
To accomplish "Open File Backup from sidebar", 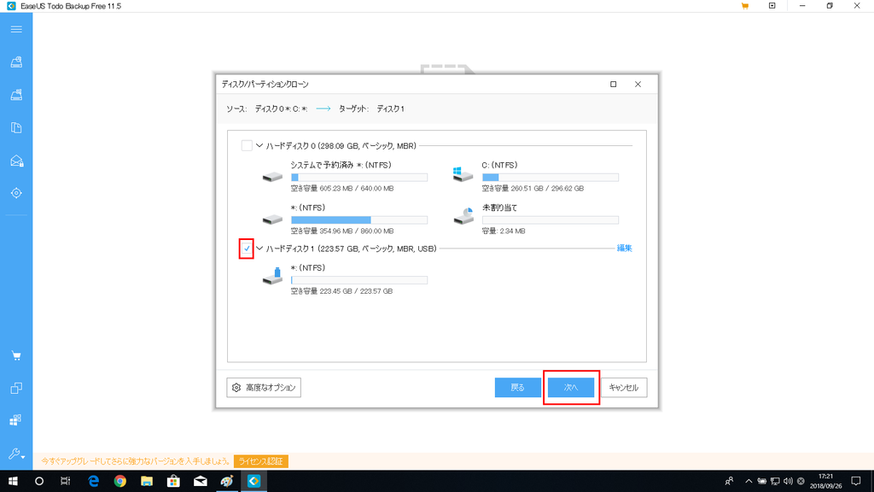I will coord(16,128).
